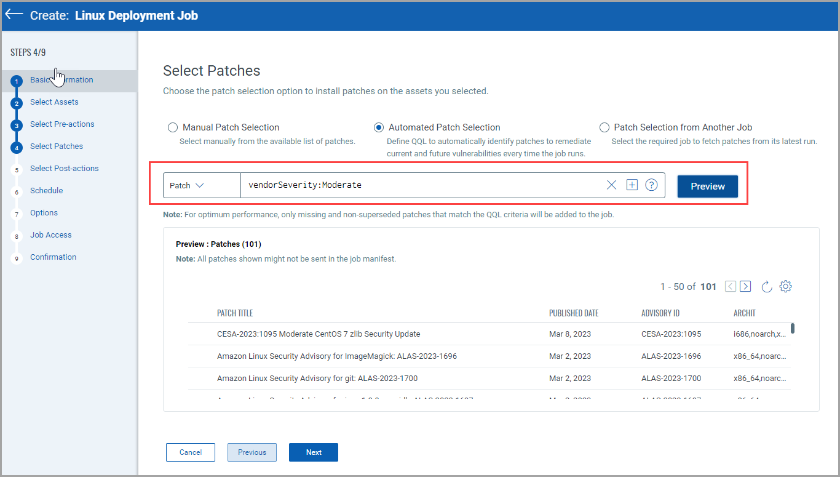Screen dimensions: 840x477
Task: Click step 5 circle in the wizard
Action: click(x=17, y=170)
